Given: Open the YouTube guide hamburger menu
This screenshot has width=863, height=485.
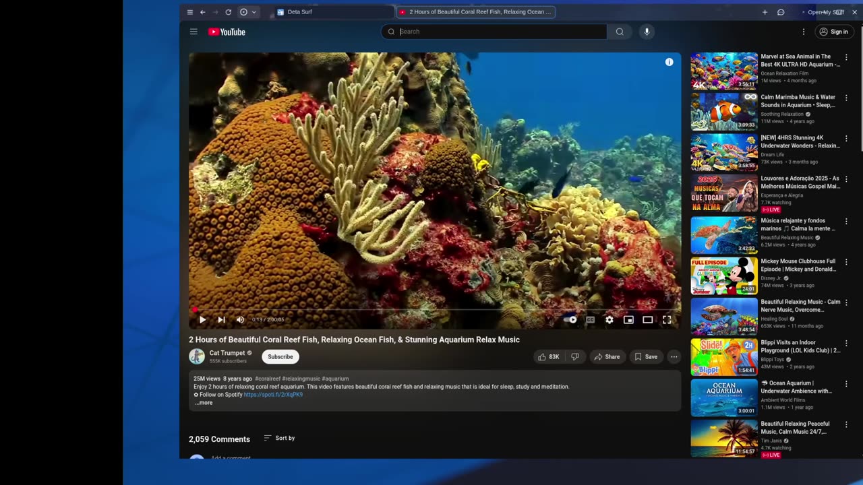Looking at the screenshot, I should point(194,32).
